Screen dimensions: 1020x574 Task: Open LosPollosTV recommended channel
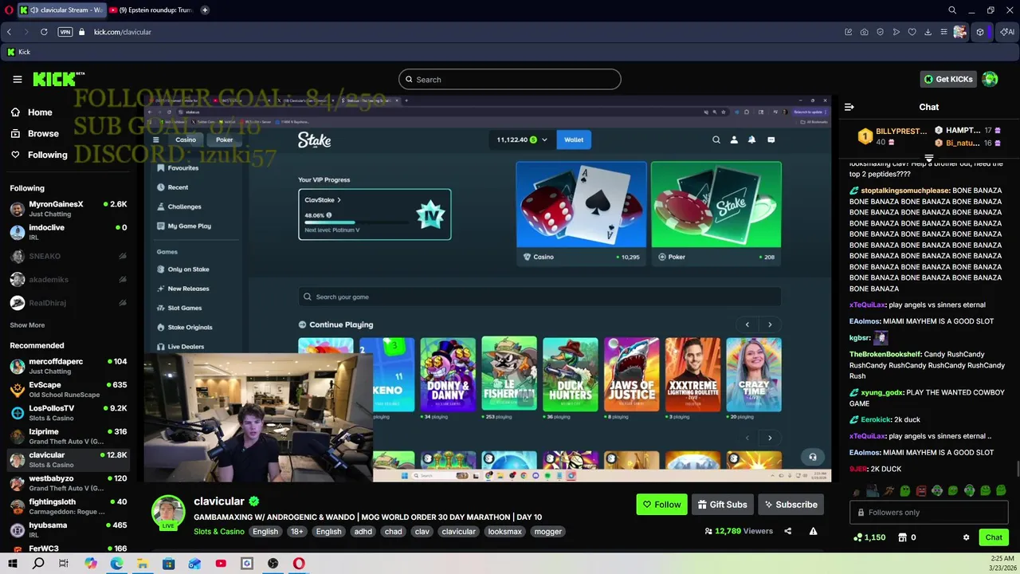[x=68, y=413]
